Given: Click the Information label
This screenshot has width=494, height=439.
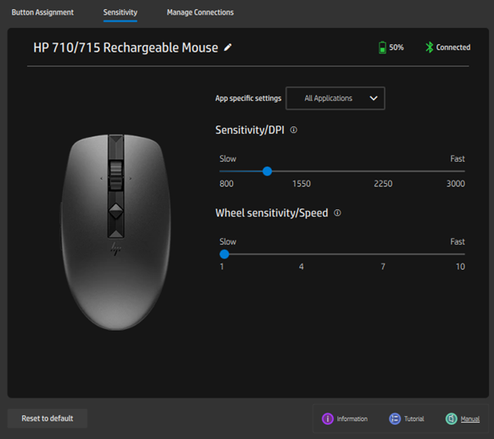Looking at the screenshot, I should 352,418.
